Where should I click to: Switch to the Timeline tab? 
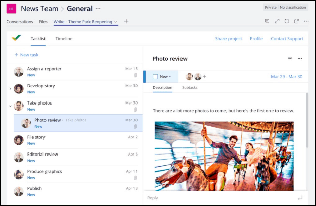pyautogui.click(x=64, y=39)
